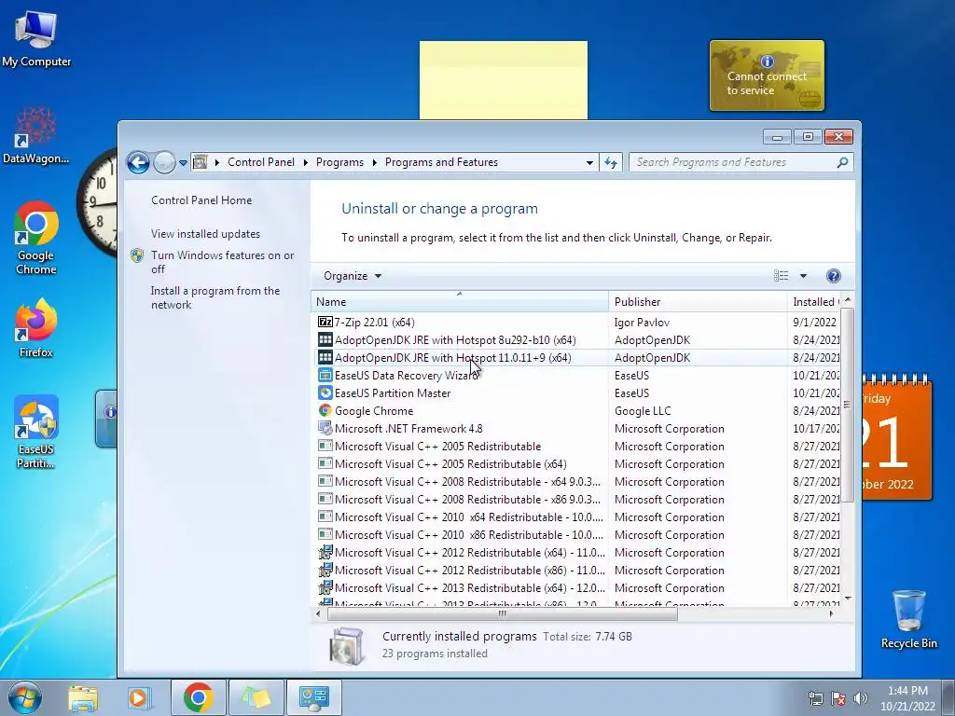The width and height of the screenshot is (955, 716).
Task: Open My Computer desktop icon
Action: [36, 37]
